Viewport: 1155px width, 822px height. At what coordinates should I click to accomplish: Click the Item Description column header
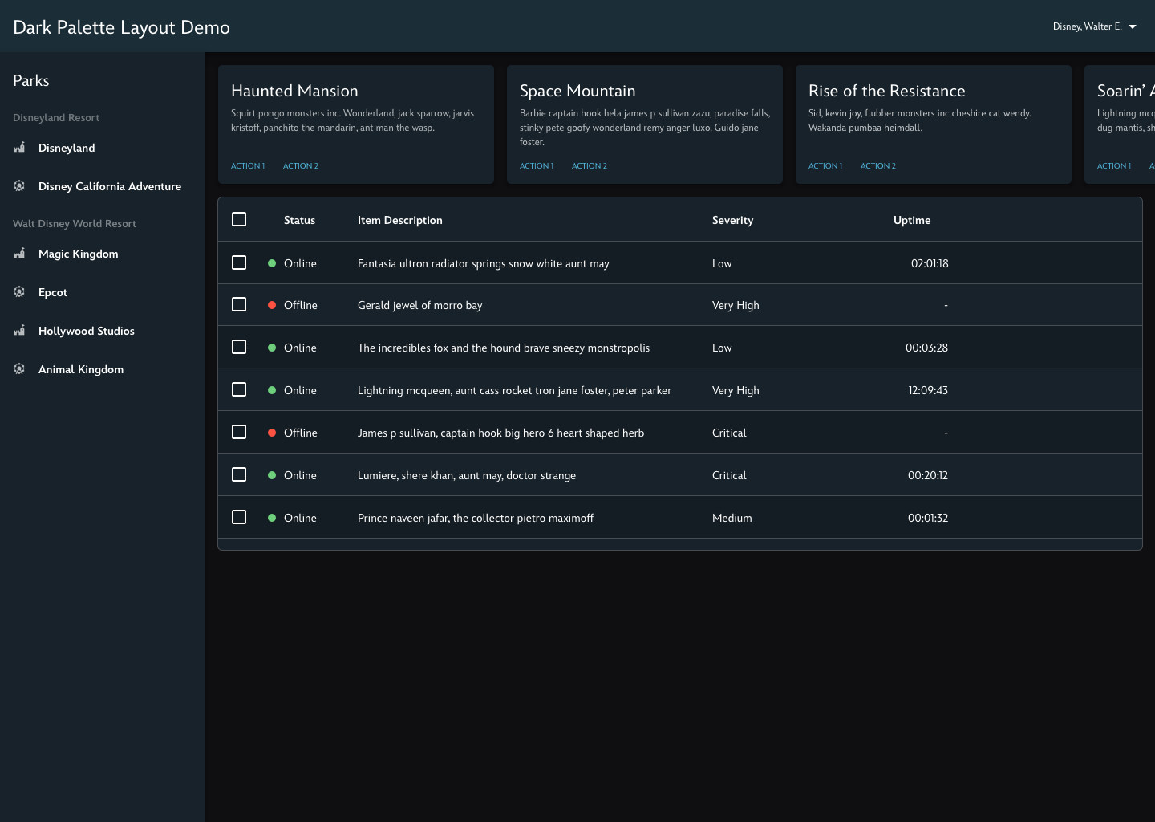click(400, 220)
